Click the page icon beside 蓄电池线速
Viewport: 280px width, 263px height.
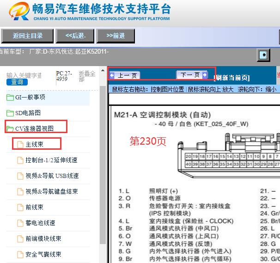point(20,223)
